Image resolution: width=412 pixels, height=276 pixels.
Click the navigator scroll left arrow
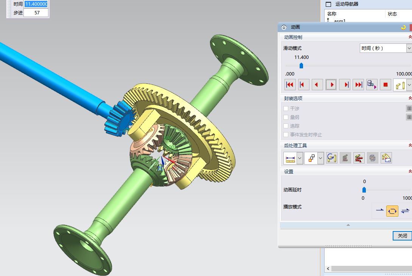tap(328, 269)
